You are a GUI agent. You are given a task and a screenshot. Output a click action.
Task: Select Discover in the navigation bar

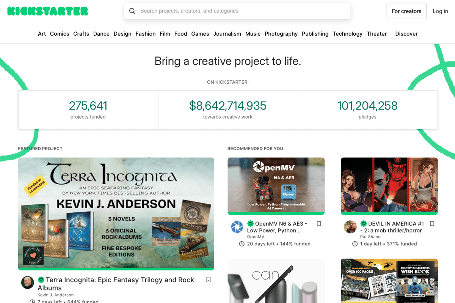coord(406,34)
